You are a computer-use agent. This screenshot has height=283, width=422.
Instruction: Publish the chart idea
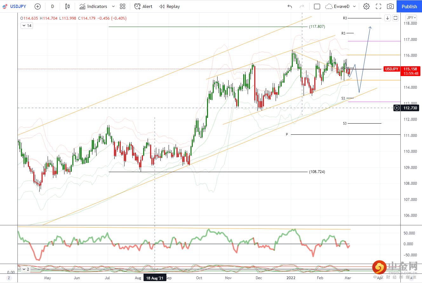[409, 6]
